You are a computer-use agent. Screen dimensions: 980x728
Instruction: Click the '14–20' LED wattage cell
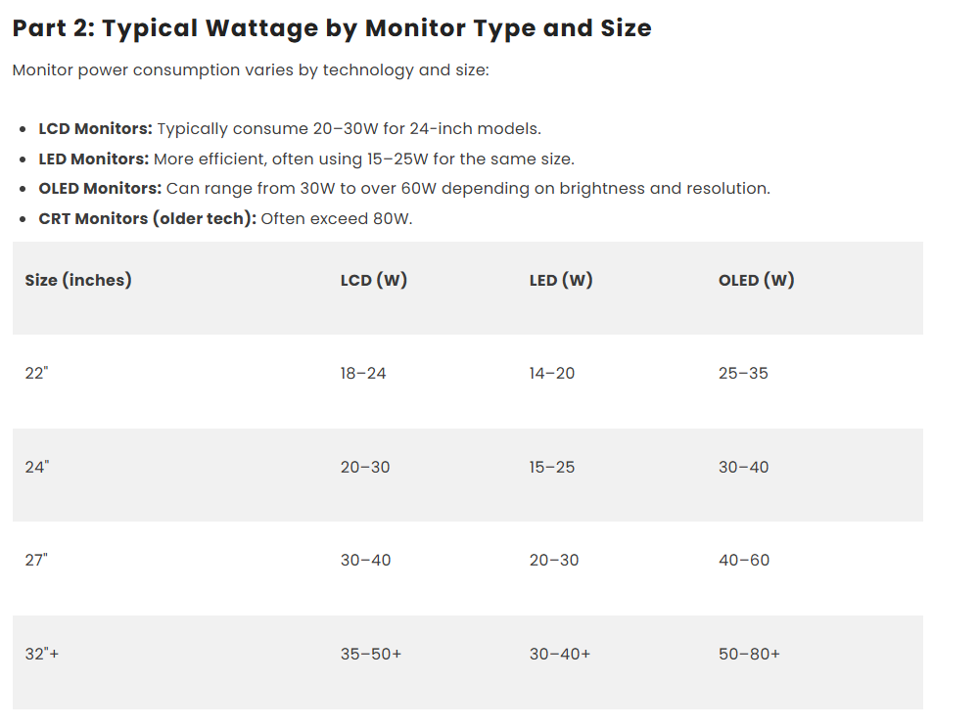point(552,374)
